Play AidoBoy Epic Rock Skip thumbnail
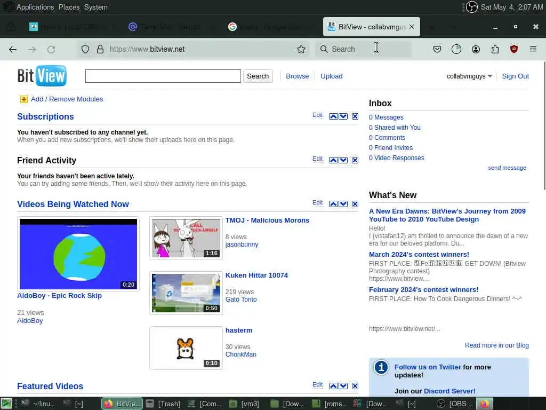The image size is (546, 410). tap(78, 254)
